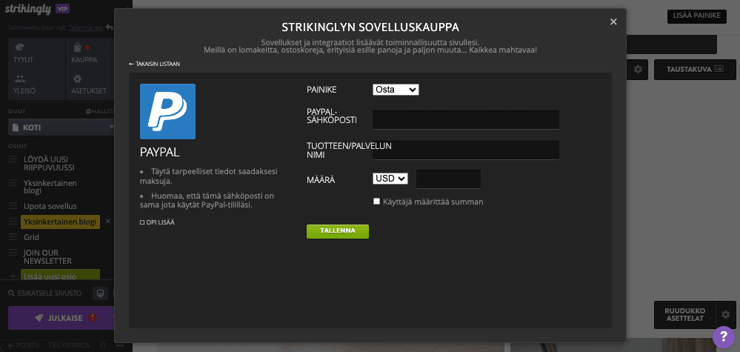The image size is (740, 352).
Task: Open Ruudukko asettelat layout button
Action: 684,315
